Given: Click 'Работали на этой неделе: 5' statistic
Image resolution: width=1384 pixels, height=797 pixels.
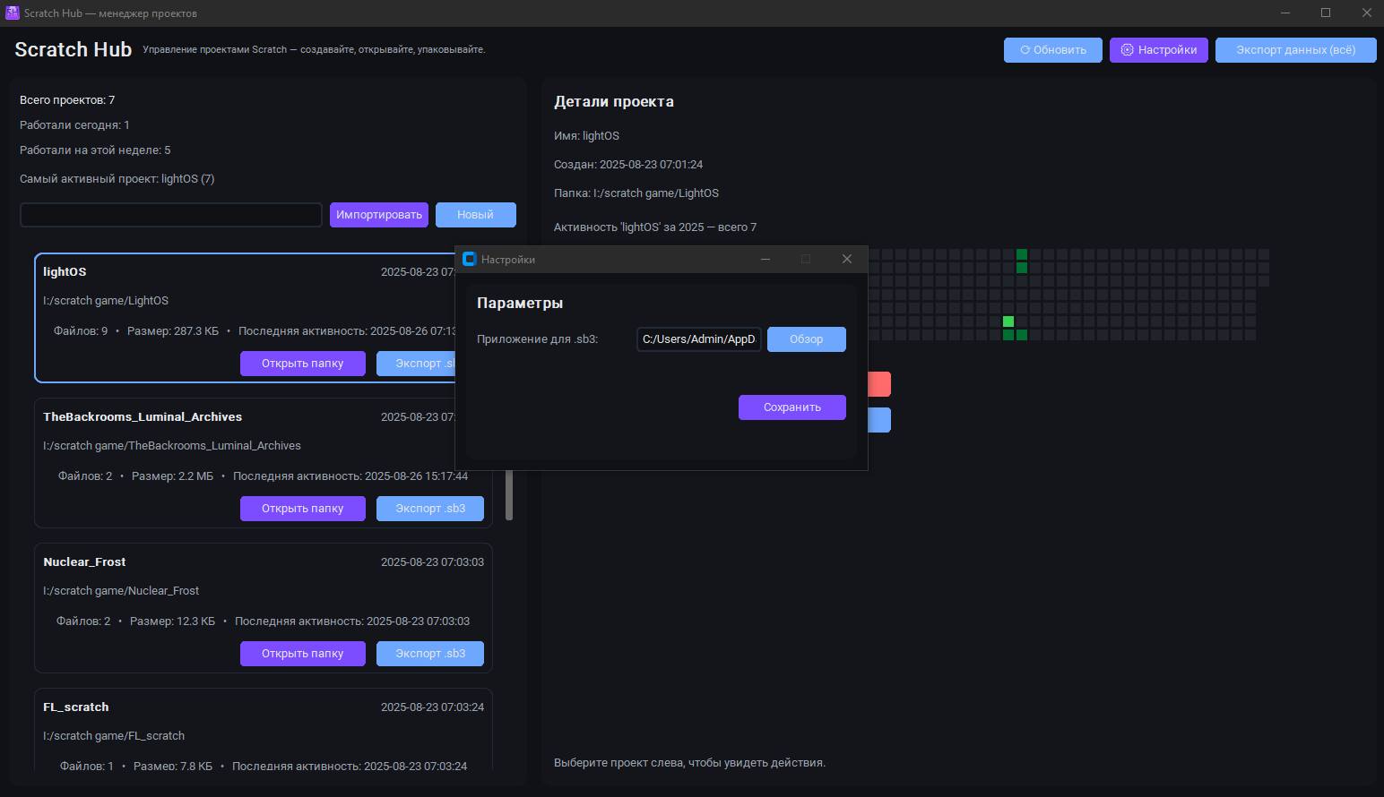Looking at the screenshot, I should click(x=95, y=150).
